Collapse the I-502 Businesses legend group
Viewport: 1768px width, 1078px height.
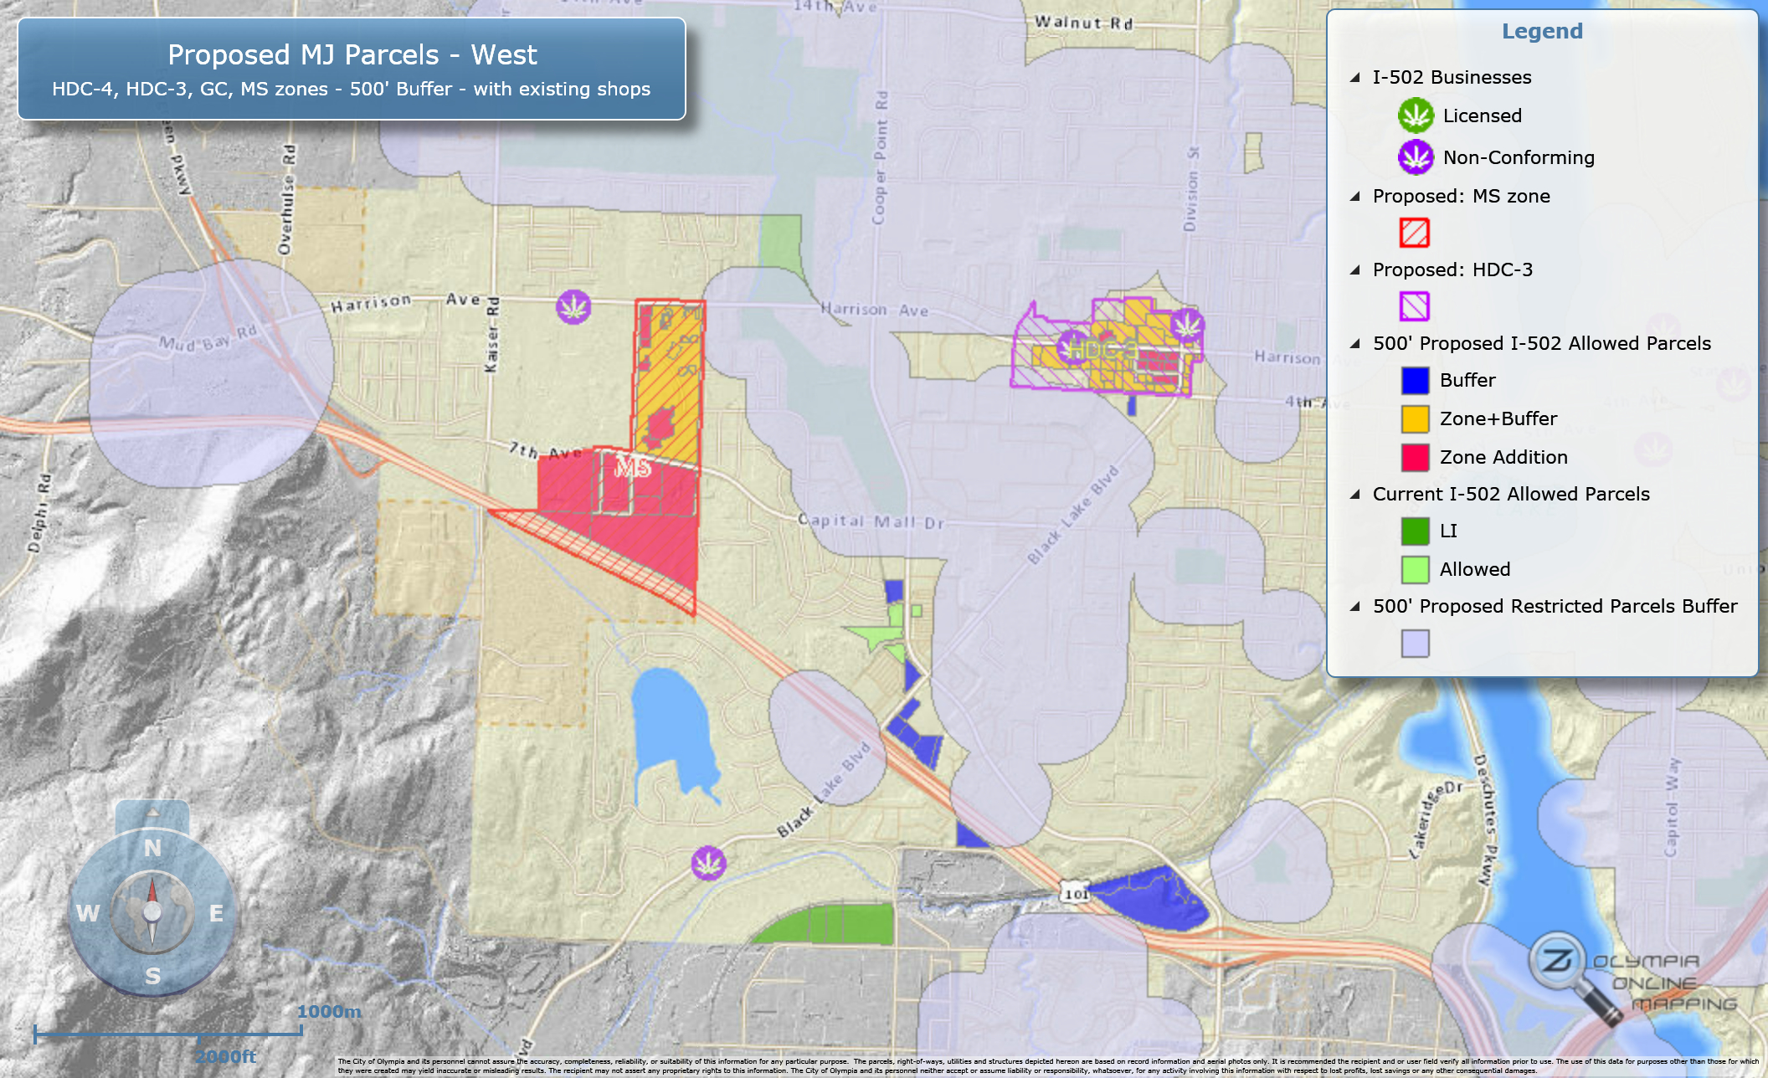point(1355,77)
